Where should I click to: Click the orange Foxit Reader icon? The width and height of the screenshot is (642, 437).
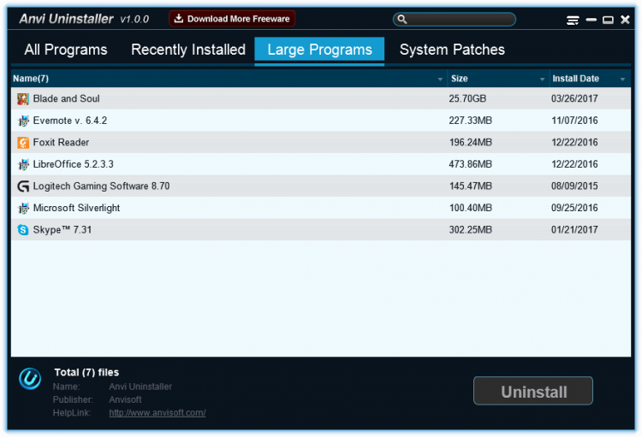[23, 143]
